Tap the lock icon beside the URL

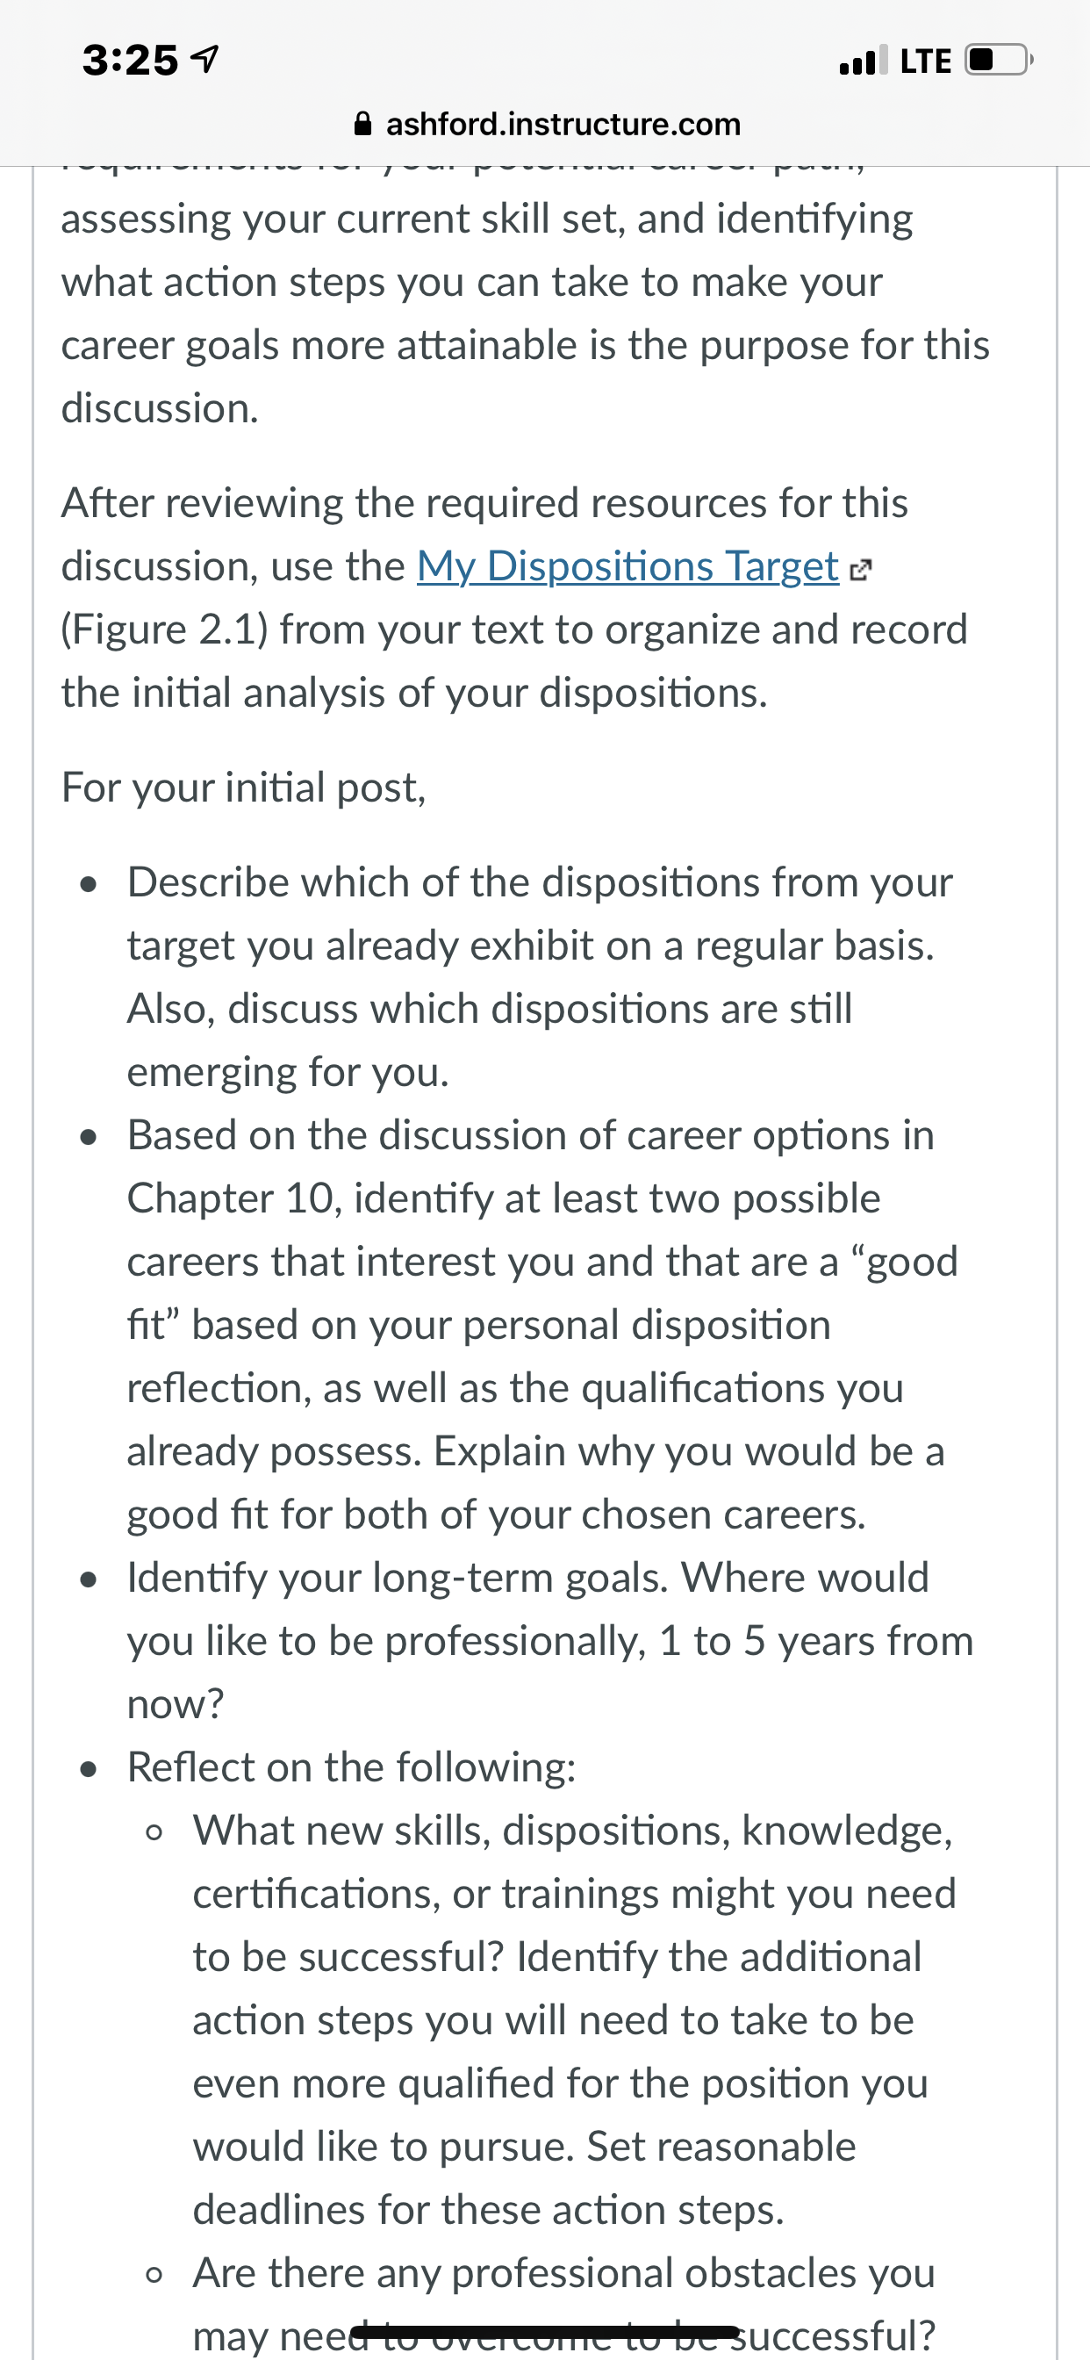(362, 124)
